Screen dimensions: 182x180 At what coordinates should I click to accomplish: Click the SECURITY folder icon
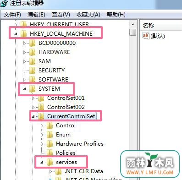[32, 71]
